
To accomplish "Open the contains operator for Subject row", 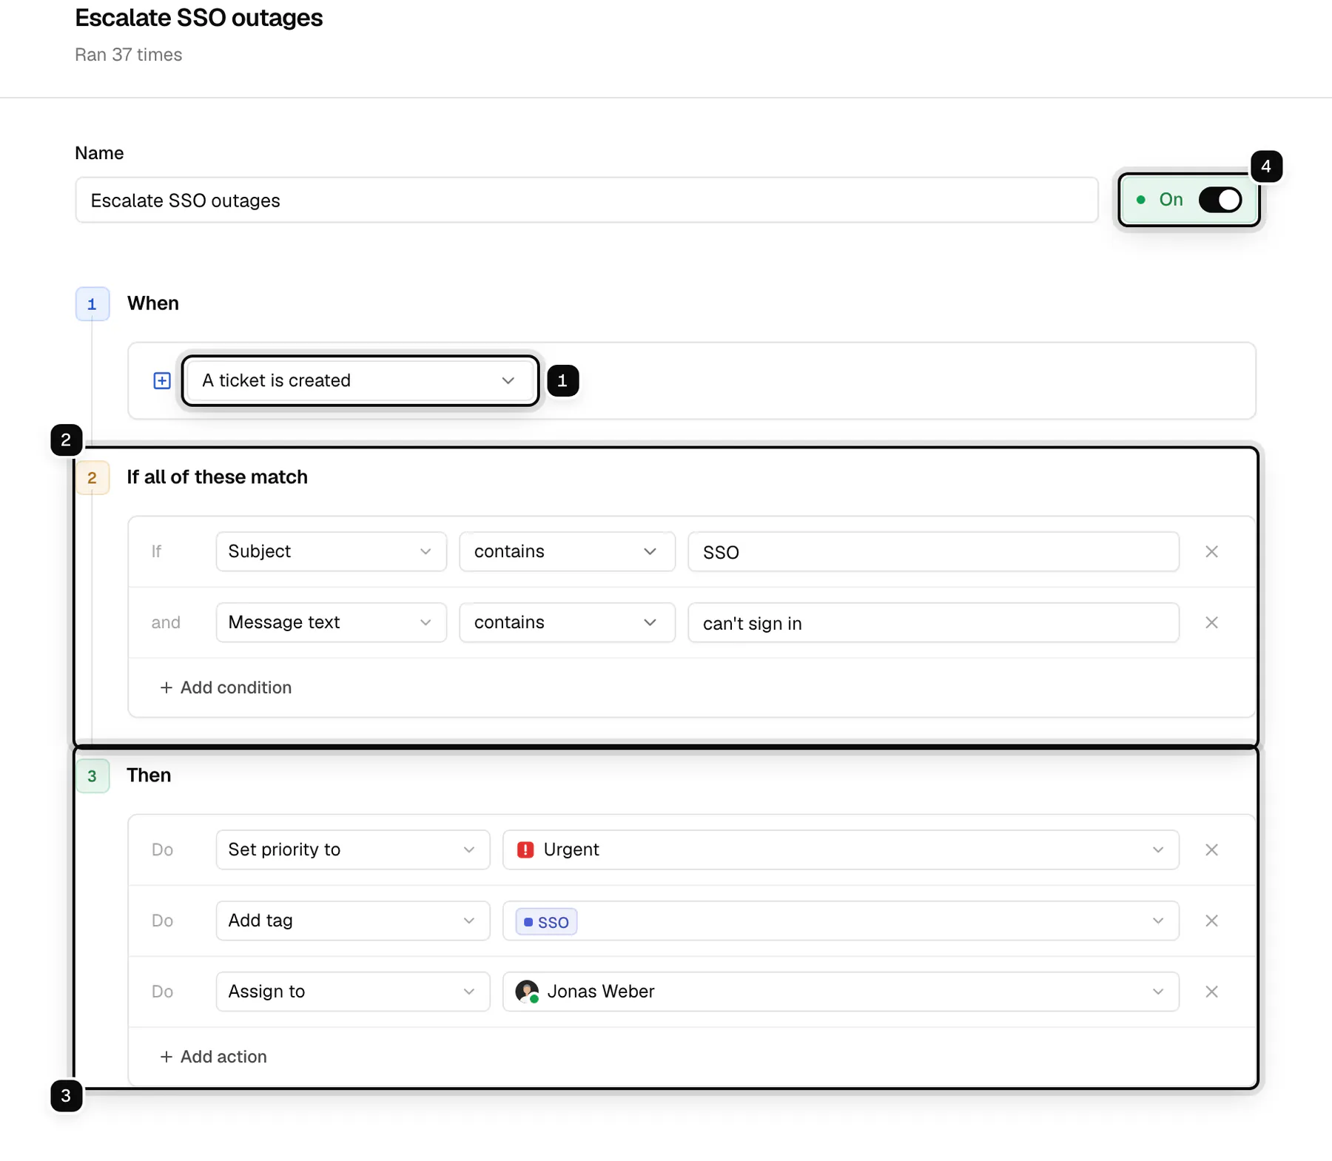I will pos(567,551).
